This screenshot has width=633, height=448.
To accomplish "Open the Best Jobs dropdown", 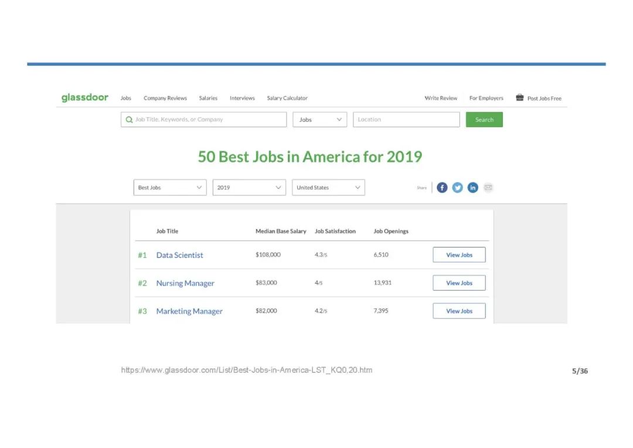I will pos(170,188).
